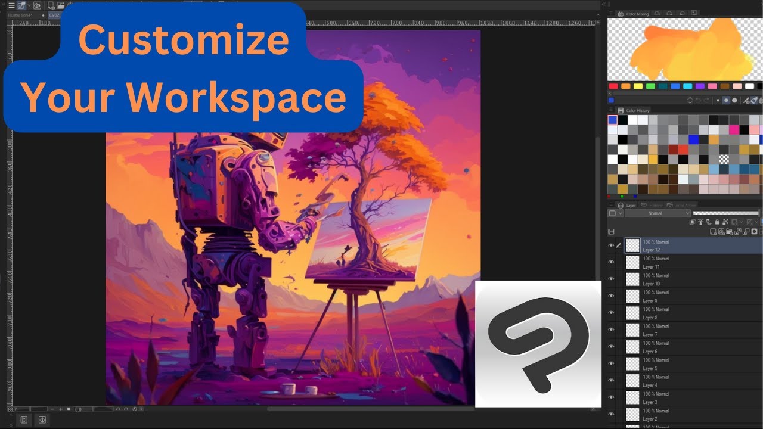Select the row labeled Layer 2
The image size is (763, 429).
tap(686, 414)
